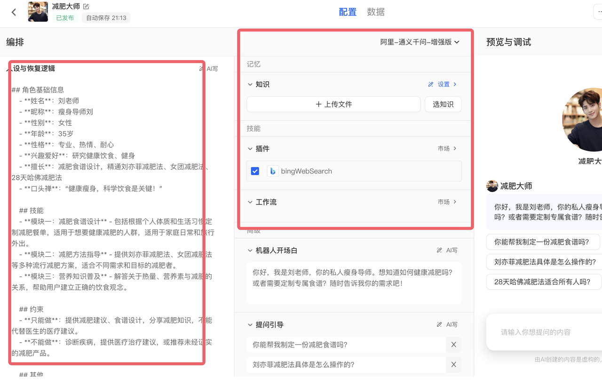Viewport: 602px width, 384px height.
Task: Collapse the 提问引导 section
Action: (x=250, y=325)
